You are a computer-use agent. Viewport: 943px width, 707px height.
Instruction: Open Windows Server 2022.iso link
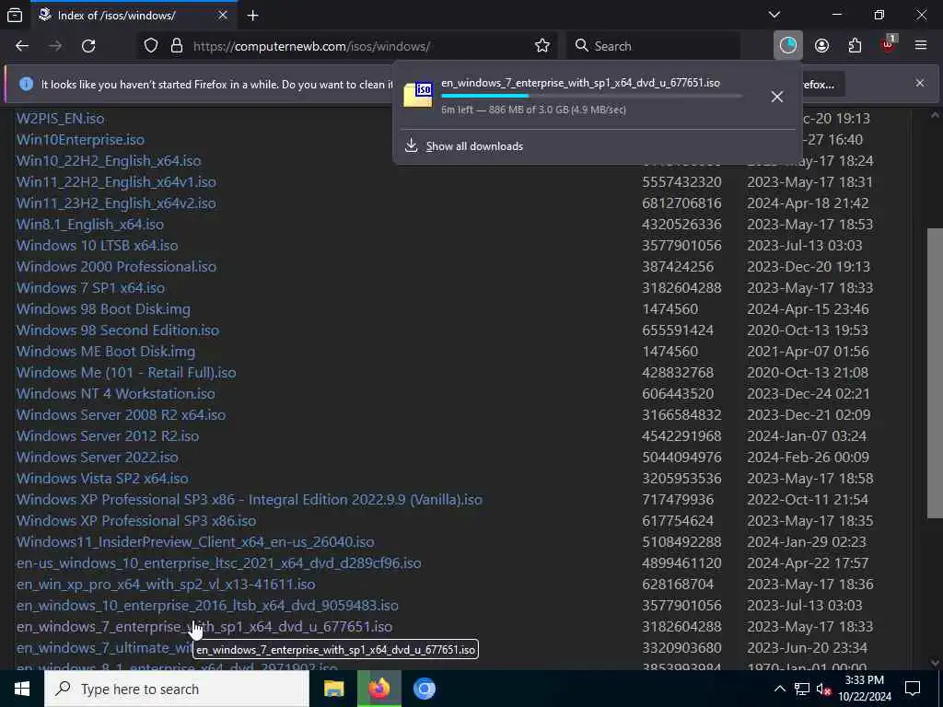tap(98, 457)
